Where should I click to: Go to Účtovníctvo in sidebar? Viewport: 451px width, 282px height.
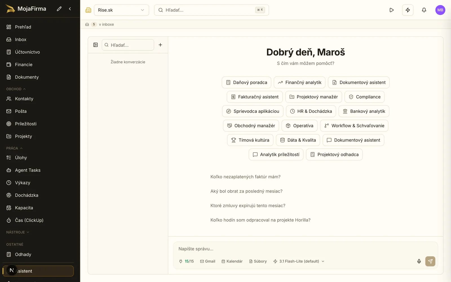click(38, 52)
